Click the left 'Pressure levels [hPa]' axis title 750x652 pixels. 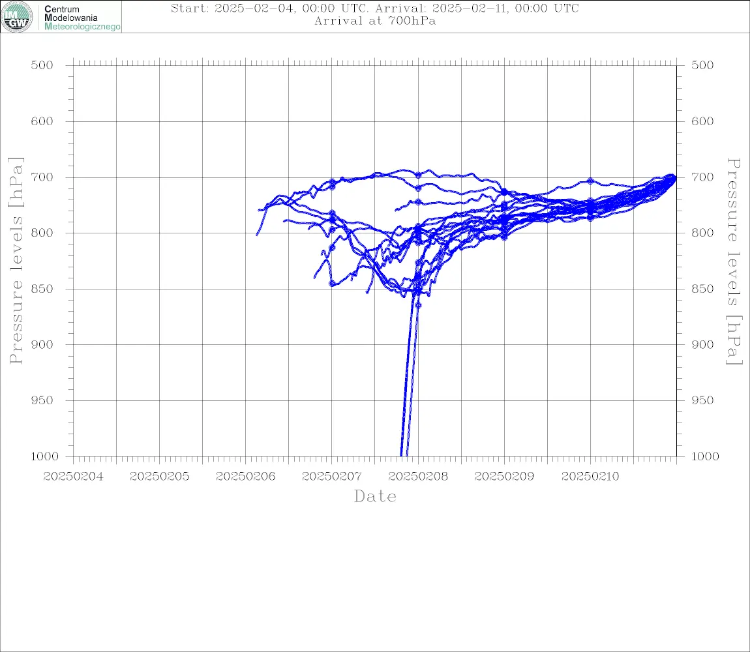point(16,261)
